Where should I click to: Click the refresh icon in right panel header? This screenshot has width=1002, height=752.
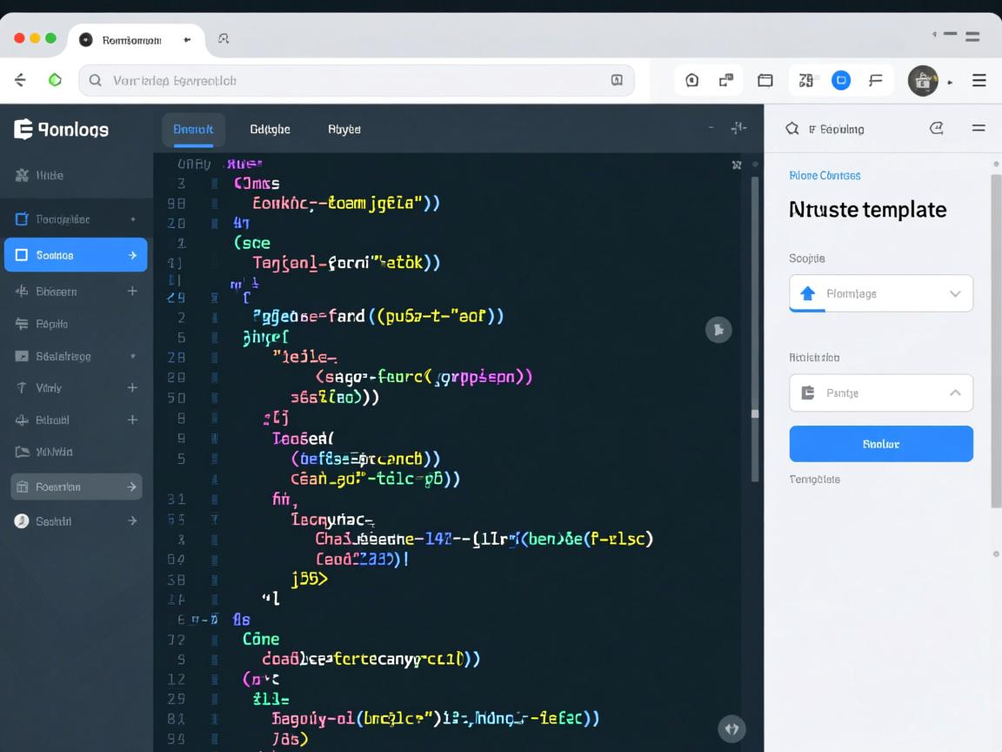937,129
